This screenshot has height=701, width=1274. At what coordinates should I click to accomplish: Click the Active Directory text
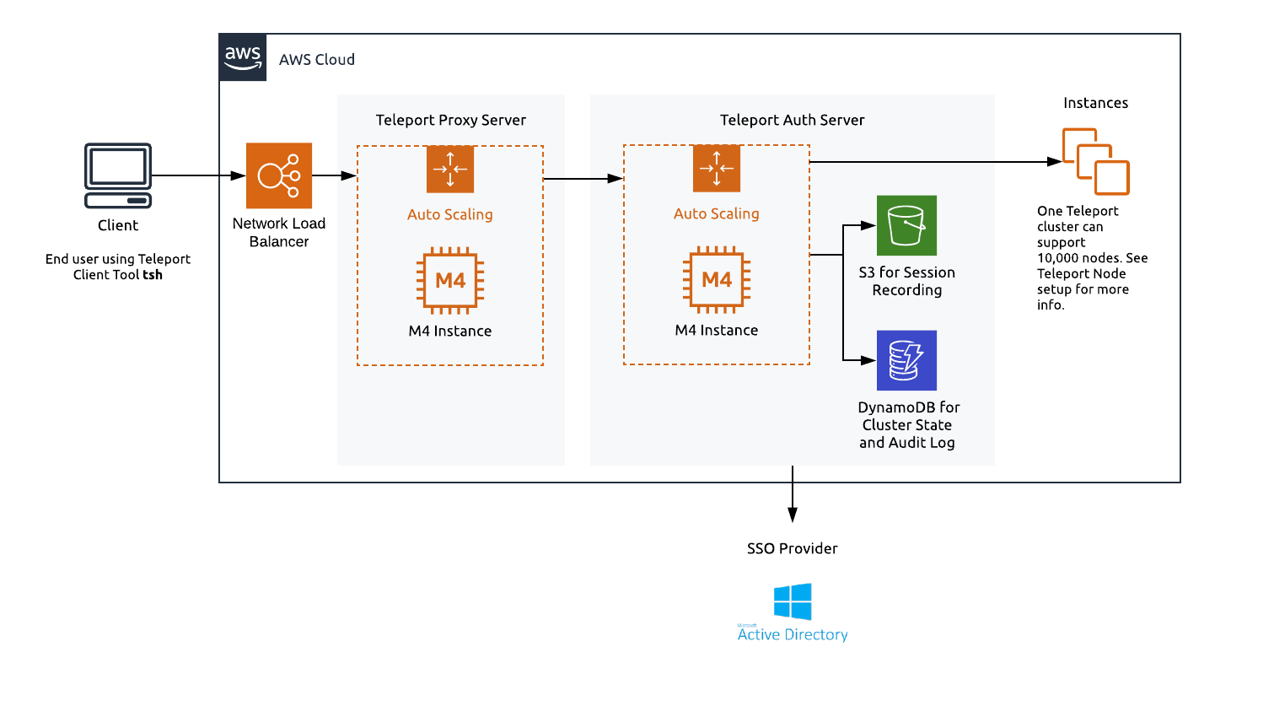(793, 634)
